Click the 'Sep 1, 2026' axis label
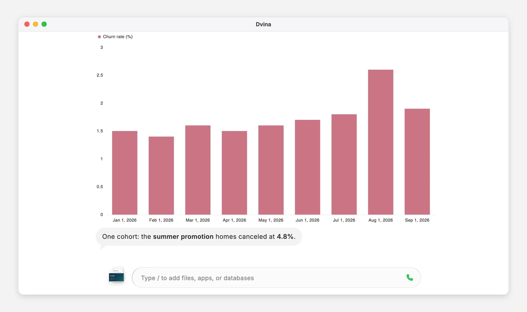527x312 pixels. 417,220
